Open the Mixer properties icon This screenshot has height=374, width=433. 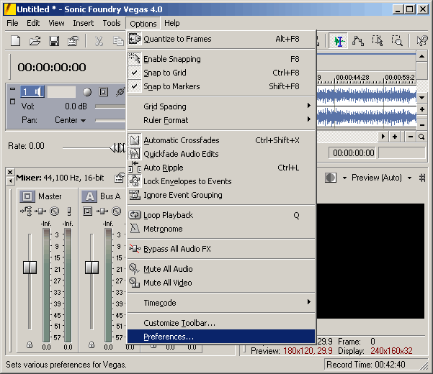coord(120,178)
